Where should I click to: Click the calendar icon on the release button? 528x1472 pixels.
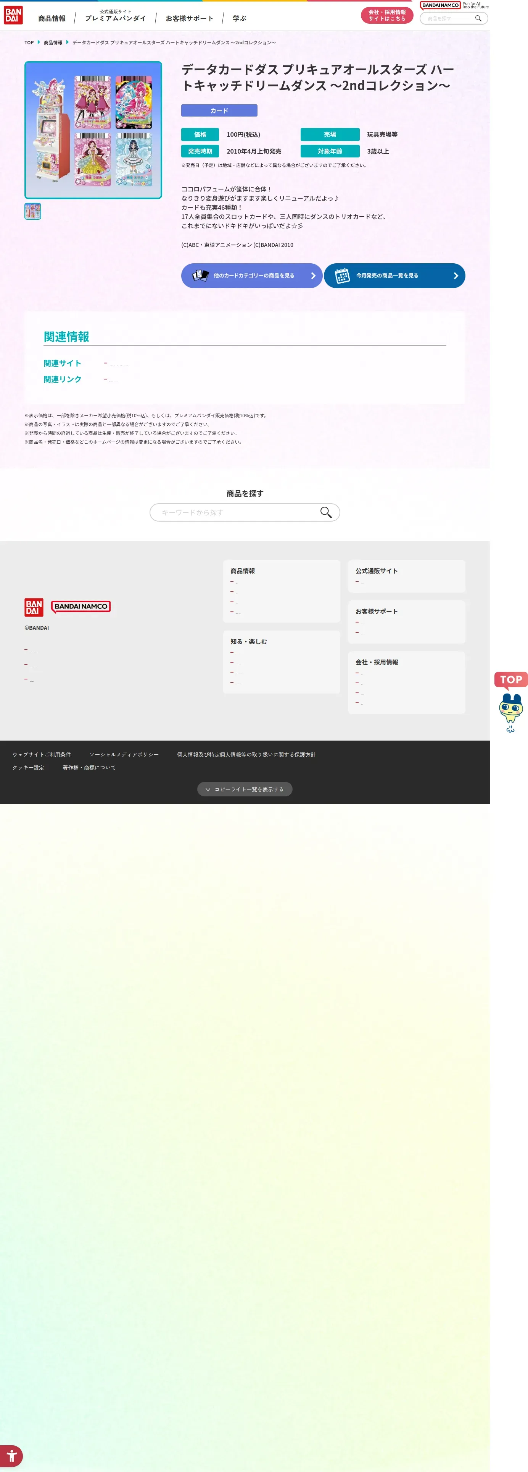(x=342, y=276)
